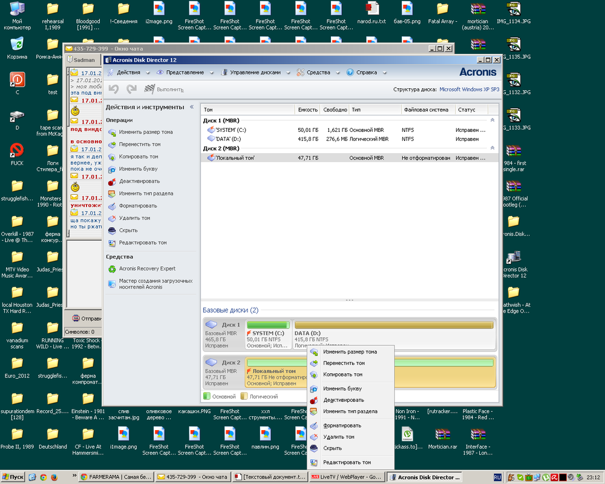Image resolution: width=605 pixels, height=484 pixels.
Task: Click Microsoft Windows XP SP3 disk layout link
Action: 469,90
